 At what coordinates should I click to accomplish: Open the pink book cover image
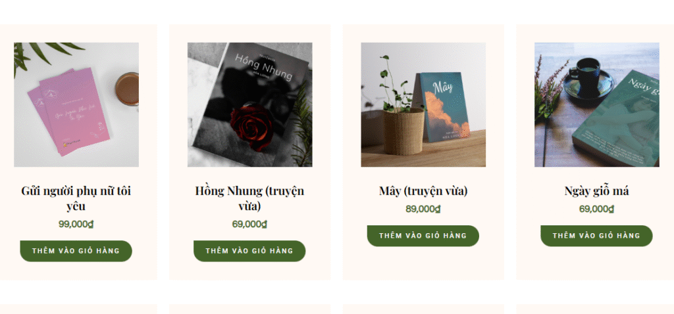(76, 104)
